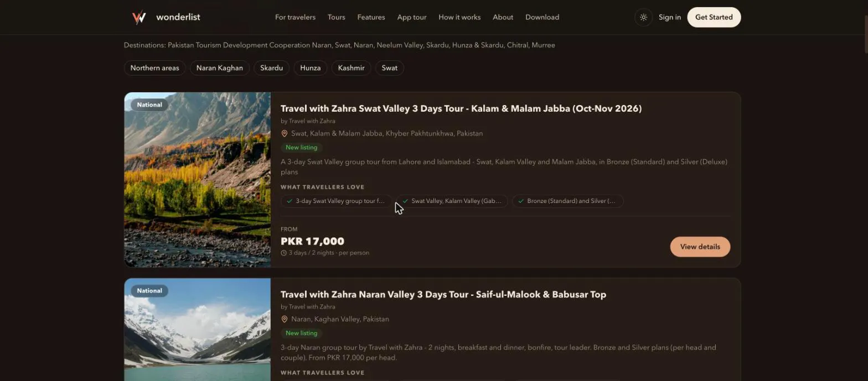Go to How it works
This screenshot has width=868, height=381.
pos(459,17)
